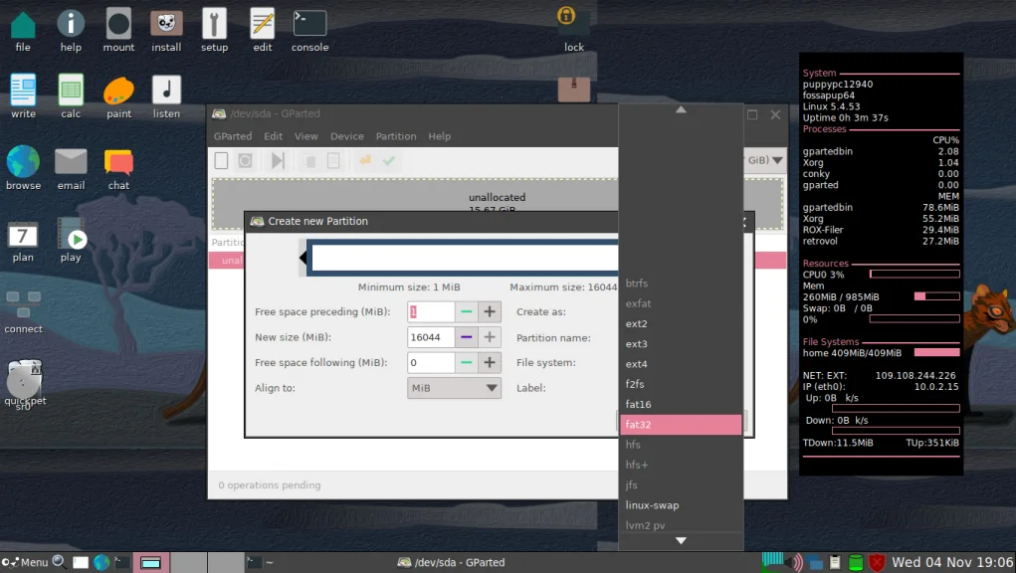Image resolution: width=1016 pixels, height=573 pixels.
Task: Launch the edit text editor icon
Action: pos(263,30)
